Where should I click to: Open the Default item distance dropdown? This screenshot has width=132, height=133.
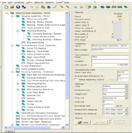(x=126, y=110)
